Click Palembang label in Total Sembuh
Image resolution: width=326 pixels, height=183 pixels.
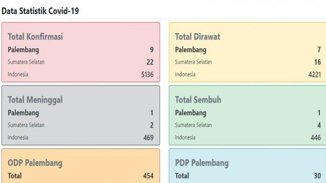(x=190, y=113)
